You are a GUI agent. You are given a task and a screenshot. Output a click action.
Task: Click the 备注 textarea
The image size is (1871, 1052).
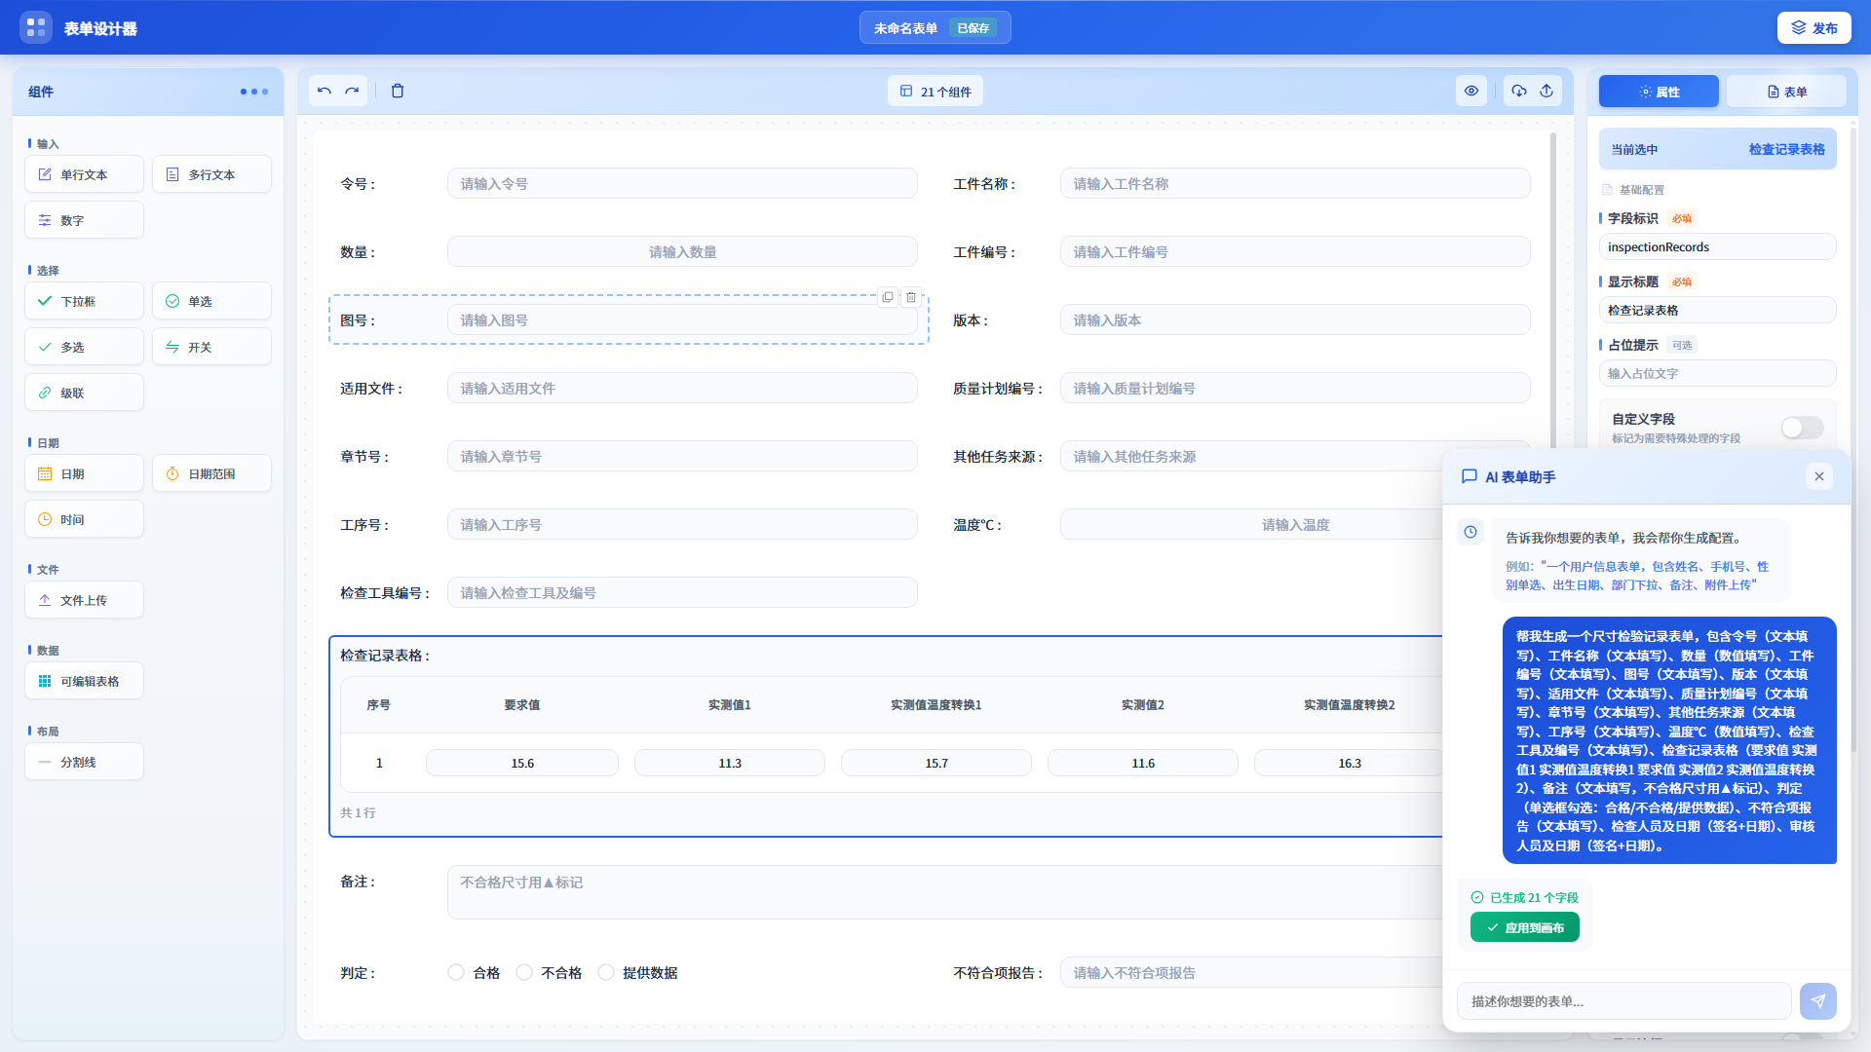point(944,891)
